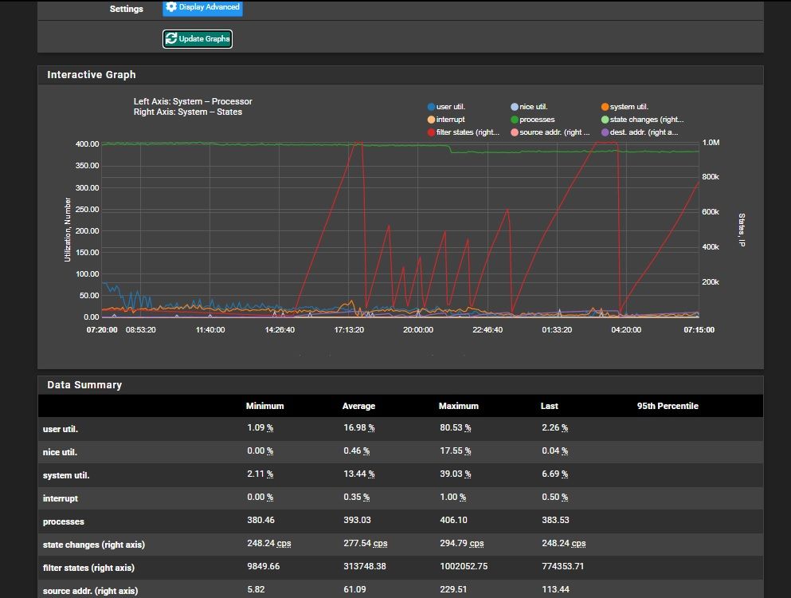Toggle the filter states legend series
The width and height of the screenshot is (791, 598).
pos(463,132)
